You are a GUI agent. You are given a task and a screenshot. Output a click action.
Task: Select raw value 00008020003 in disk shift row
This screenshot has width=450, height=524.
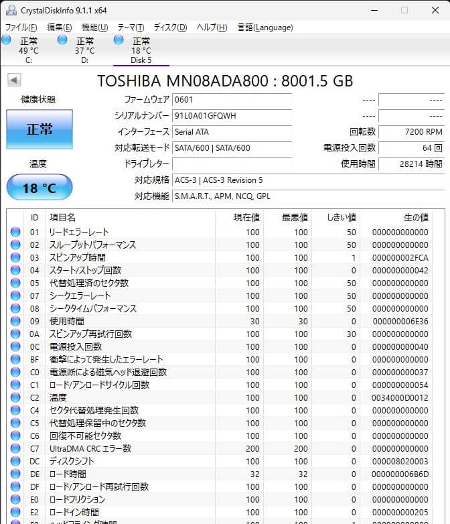[x=400, y=461]
